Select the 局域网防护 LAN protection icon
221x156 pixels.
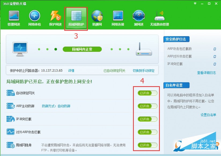click(76, 18)
